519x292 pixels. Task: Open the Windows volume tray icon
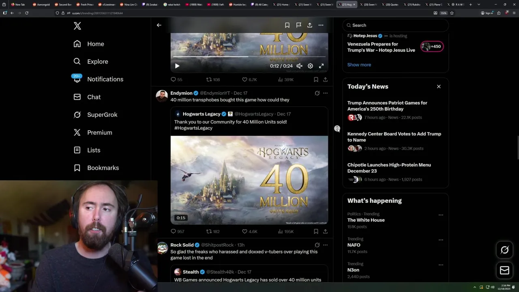pos(493,287)
